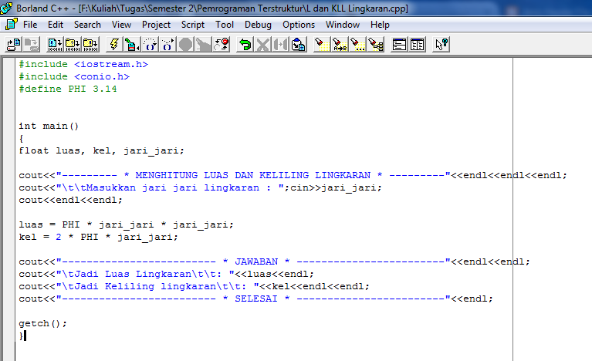Image resolution: width=592 pixels, height=361 pixels.
Task: Click the step over debug icon
Action: click(167, 45)
